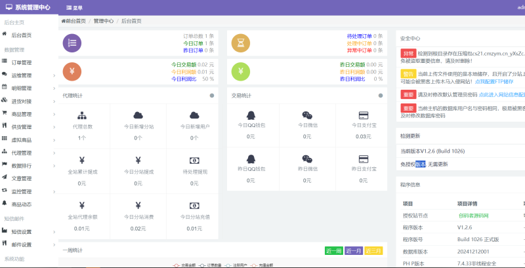525x268 pixels.
Task: Expand the 监控管理 submenu arrow
Action: click(x=54, y=192)
